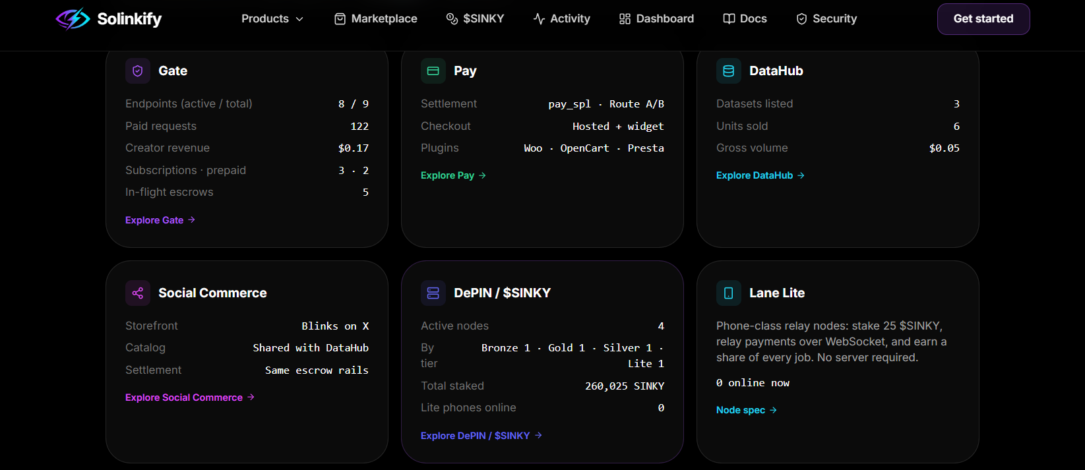Open the Security nav link
Screen dimensions: 1085x470
tap(826, 19)
